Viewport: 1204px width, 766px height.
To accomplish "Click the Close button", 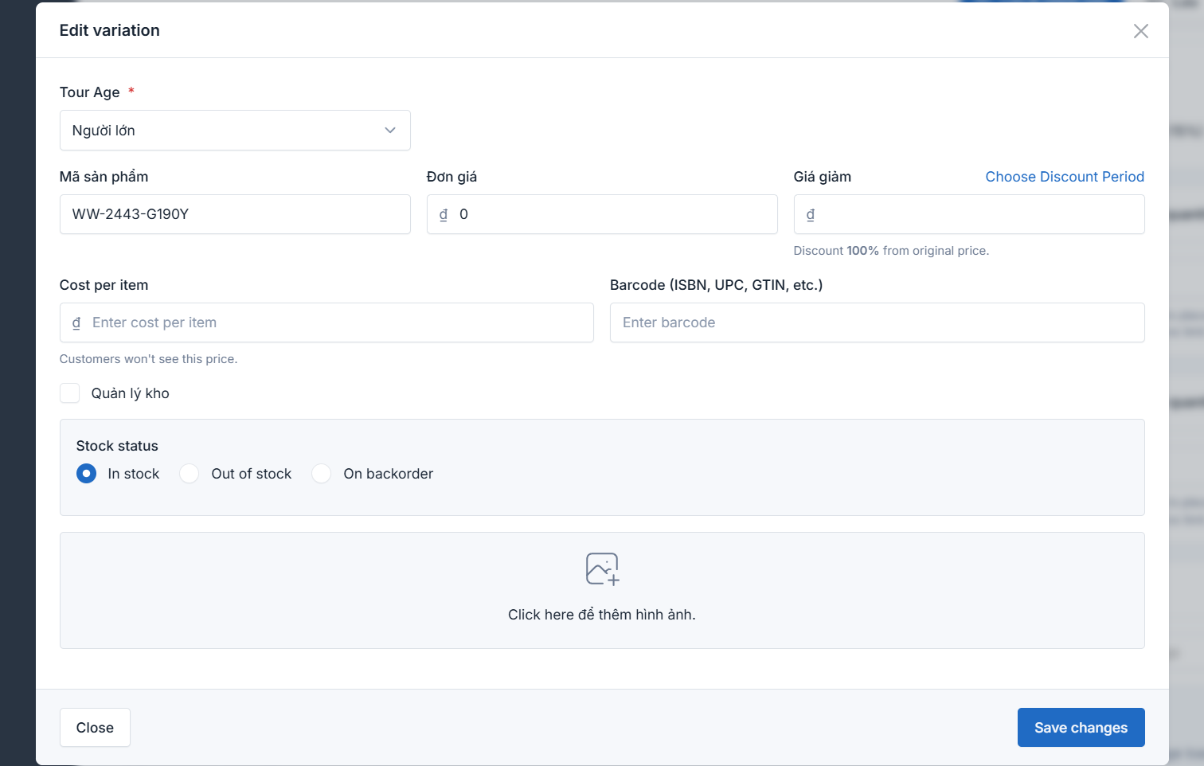I will [x=95, y=728].
